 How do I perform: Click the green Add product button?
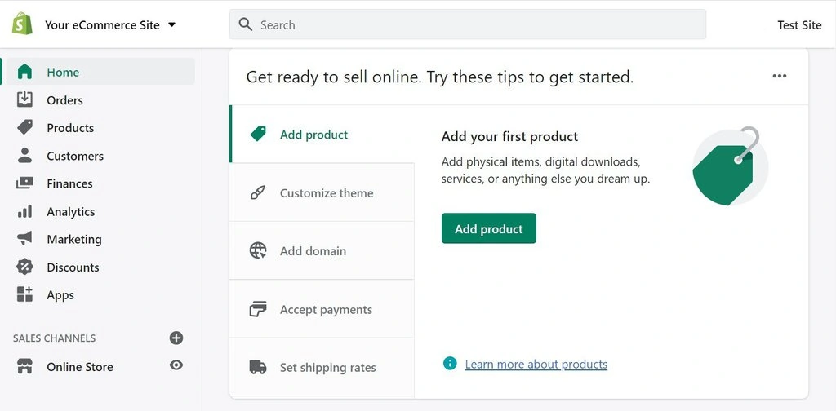(488, 228)
